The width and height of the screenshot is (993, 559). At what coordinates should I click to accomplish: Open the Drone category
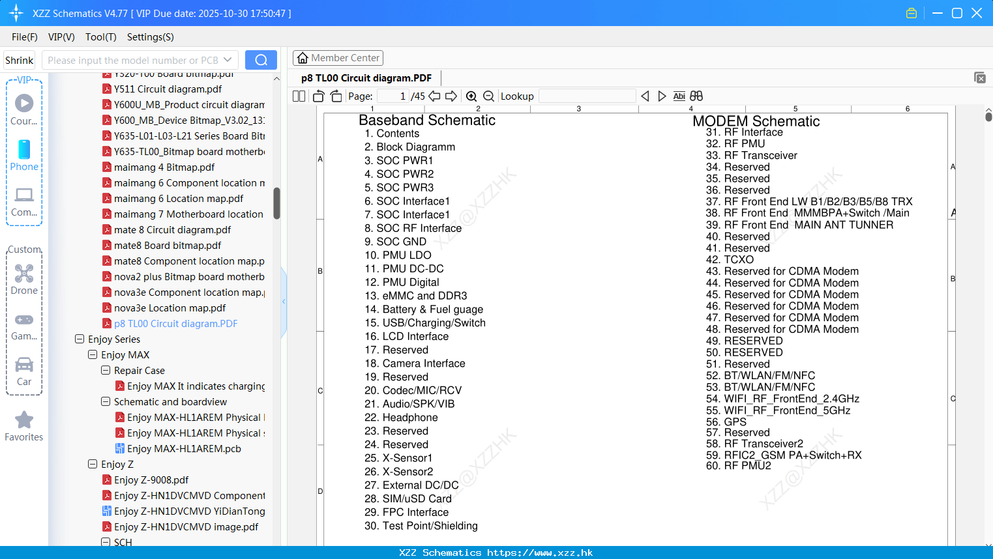[x=24, y=279]
